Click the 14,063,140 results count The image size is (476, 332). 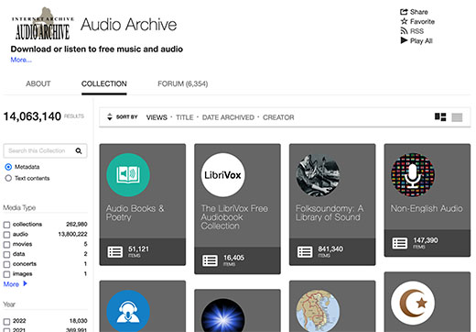tap(32, 116)
